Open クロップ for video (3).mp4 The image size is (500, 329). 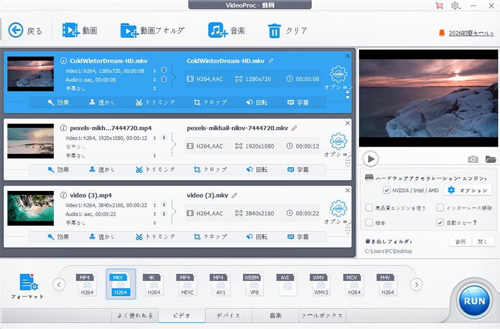pos(211,237)
